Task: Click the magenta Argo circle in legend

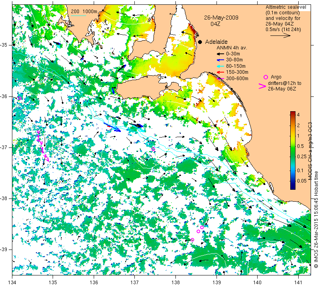Action: coord(266,77)
